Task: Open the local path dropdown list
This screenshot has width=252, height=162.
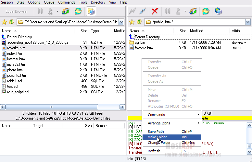Action: pos(121,22)
